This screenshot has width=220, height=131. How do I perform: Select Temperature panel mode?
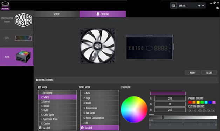[x=99, y=108]
